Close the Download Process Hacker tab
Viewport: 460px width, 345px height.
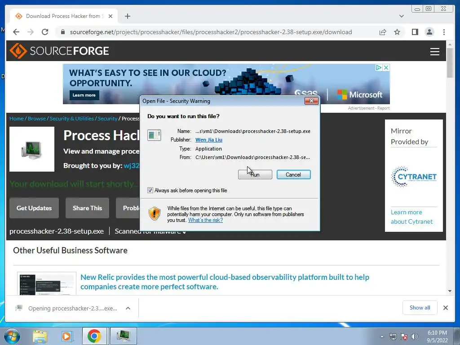[111, 16]
